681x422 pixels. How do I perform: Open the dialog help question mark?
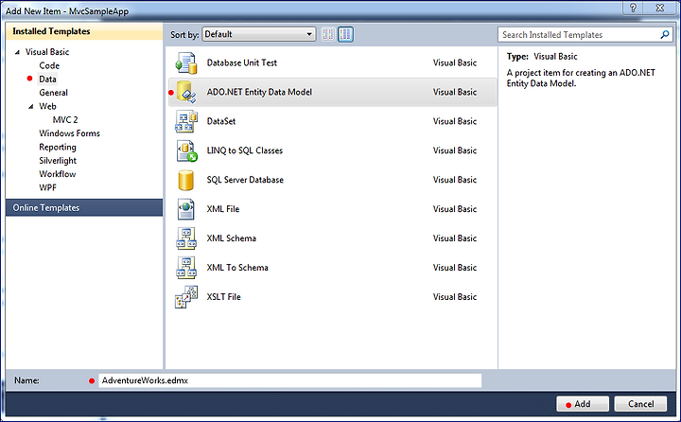633,8
